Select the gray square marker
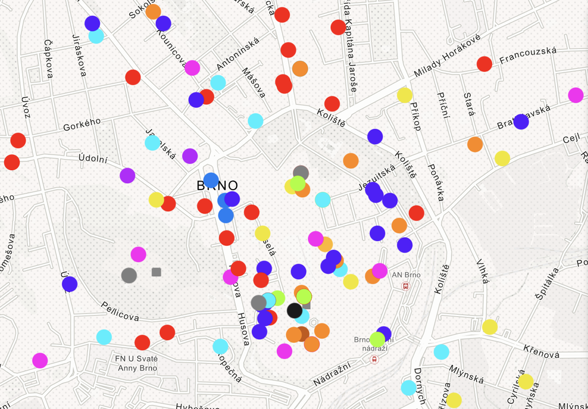 (156, 272)
